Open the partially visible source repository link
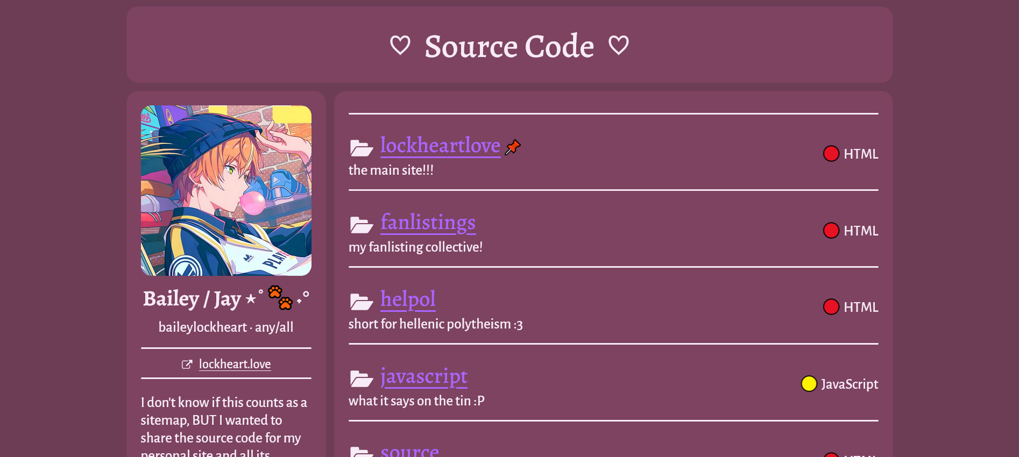Image resolution: width=1019 pixels, height=457 pixels. (409, 450)
